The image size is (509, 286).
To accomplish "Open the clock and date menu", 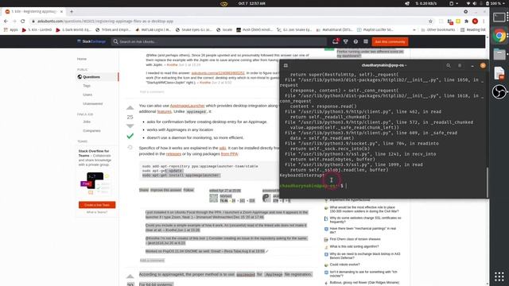I will click(x=251, y=3).
